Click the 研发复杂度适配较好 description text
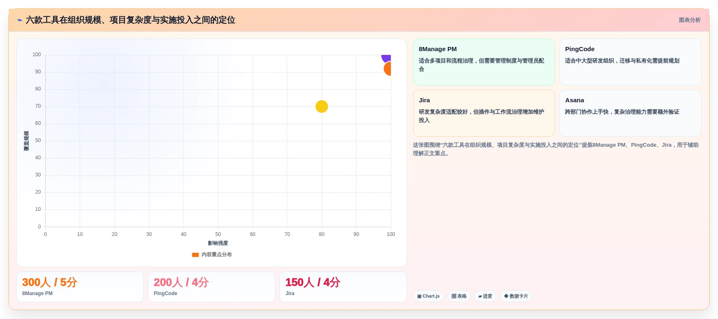 pyautogui.click(x=481, y=116)
